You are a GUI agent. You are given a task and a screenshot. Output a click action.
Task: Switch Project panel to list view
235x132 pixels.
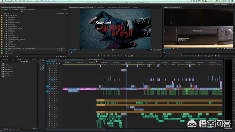[1, 56]
